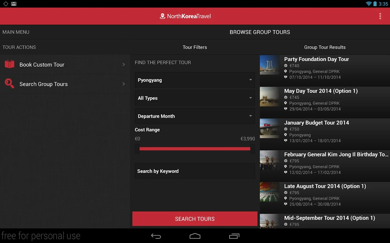Tap the Search Group Tours magnifier icon
Image resolution: width=390 pixels, height=243 pixels.
[9, 84]
